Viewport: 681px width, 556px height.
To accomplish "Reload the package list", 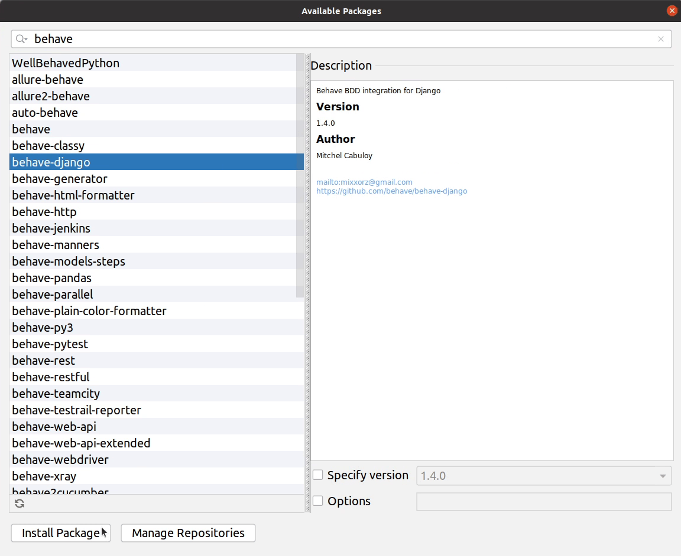I will coord(20,503).
